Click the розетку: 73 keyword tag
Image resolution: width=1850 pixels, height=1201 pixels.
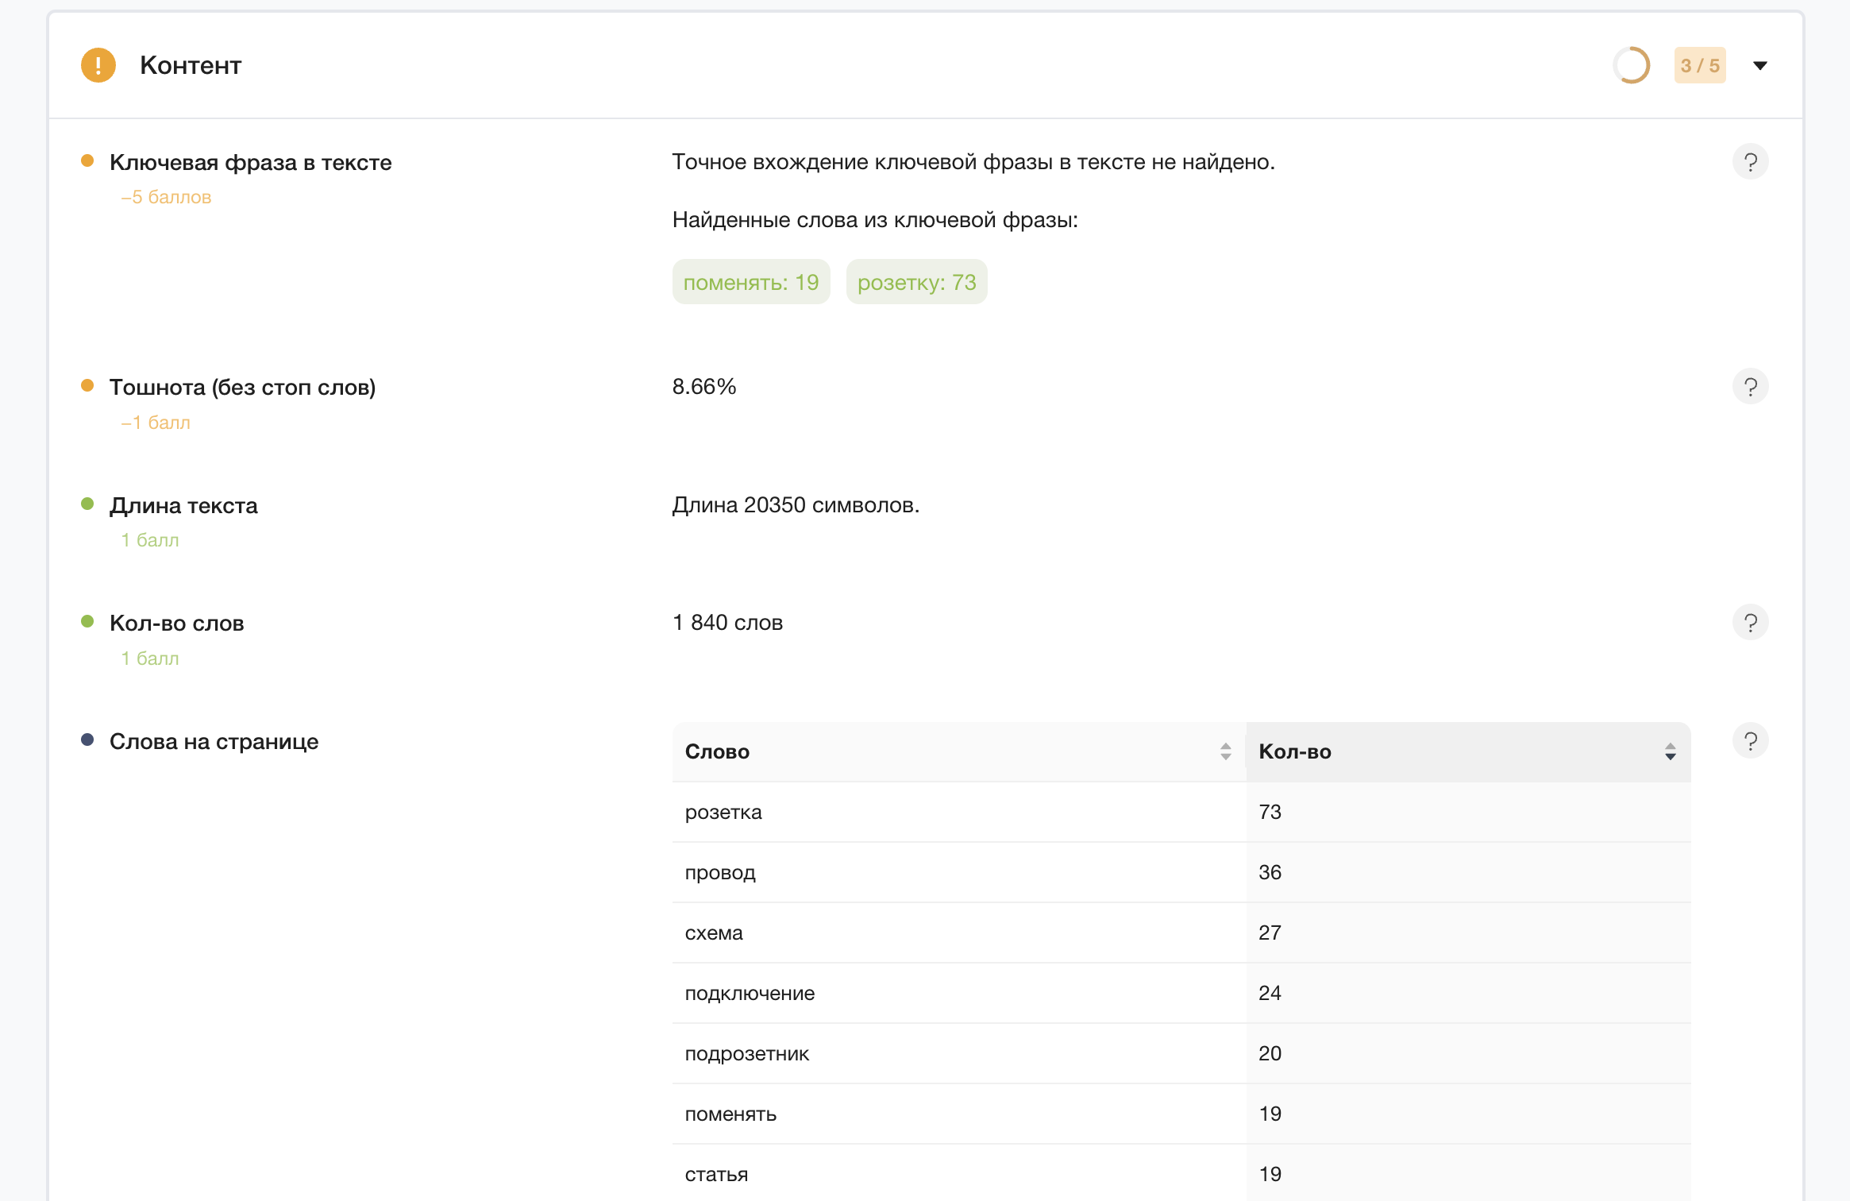(916, 282)
